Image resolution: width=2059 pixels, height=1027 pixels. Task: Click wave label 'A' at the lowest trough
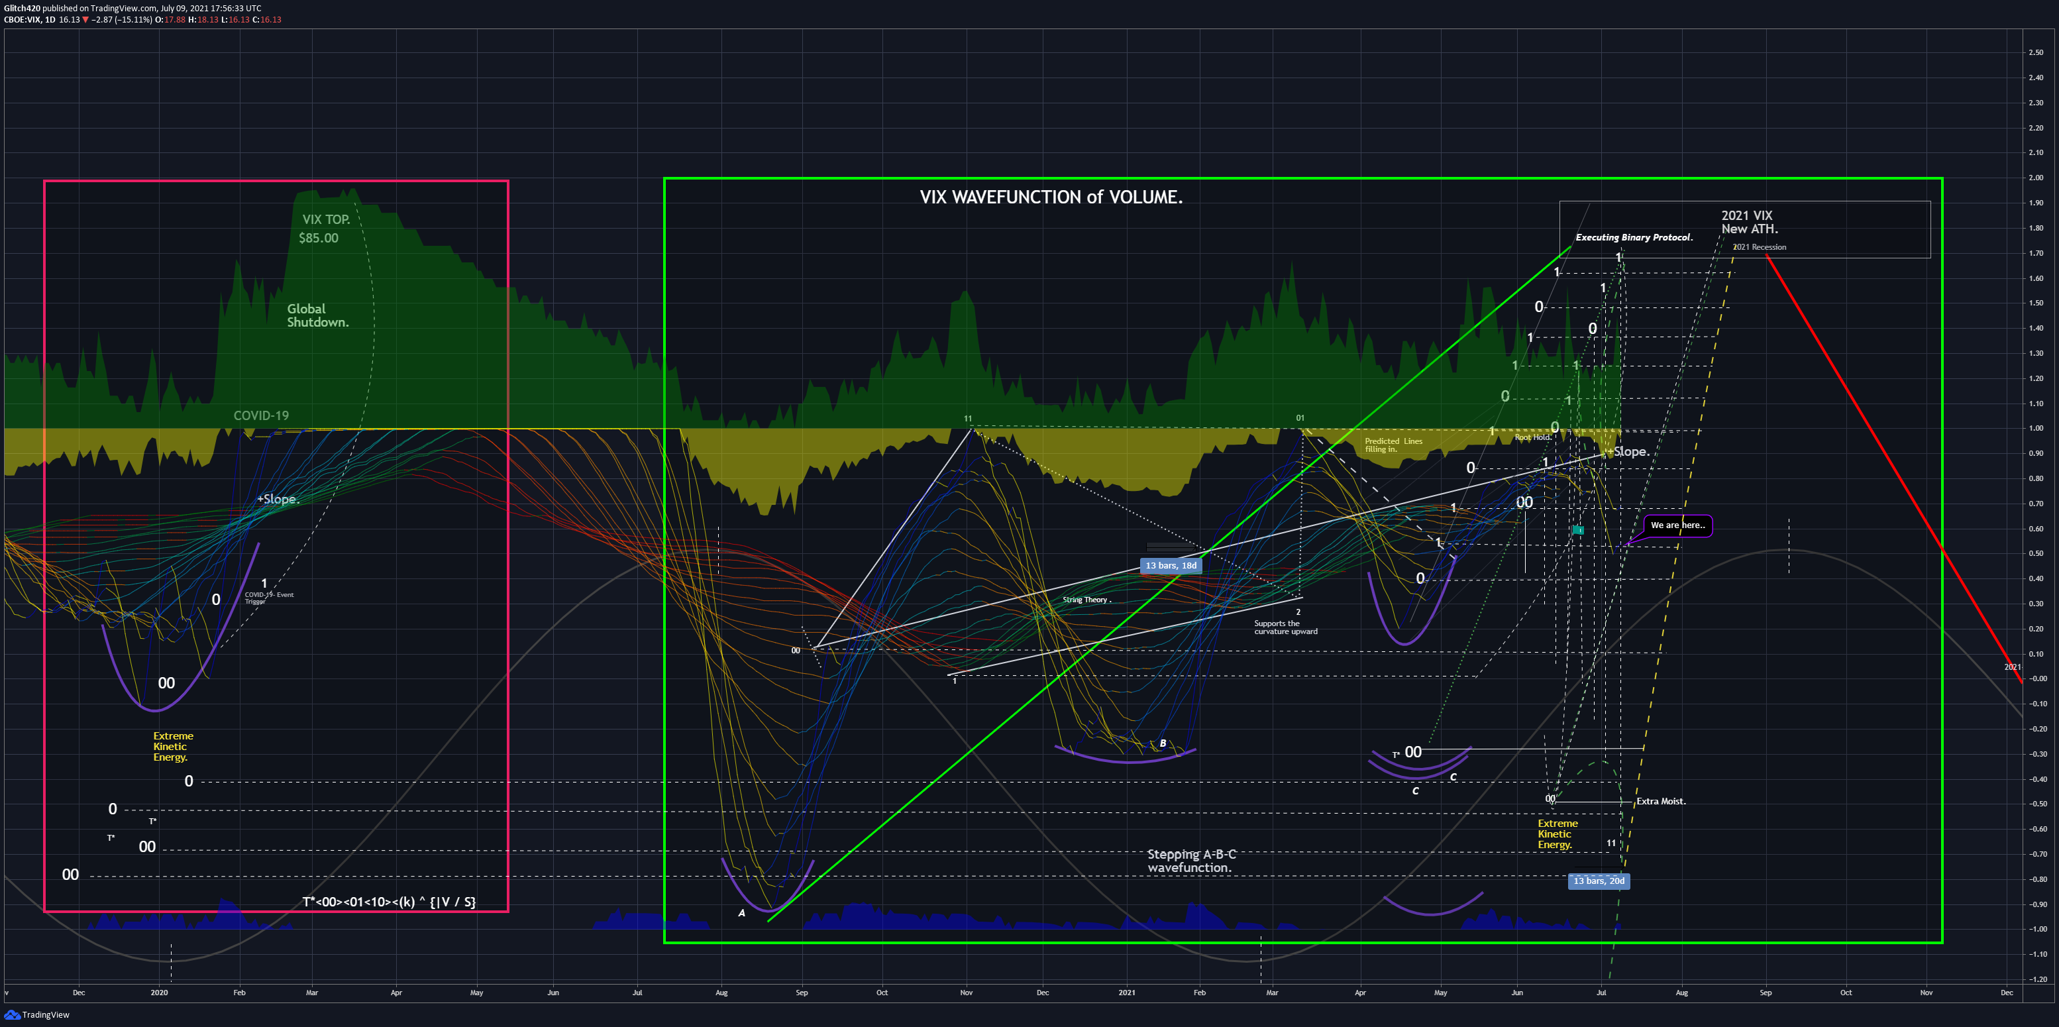tap(742, 913)
